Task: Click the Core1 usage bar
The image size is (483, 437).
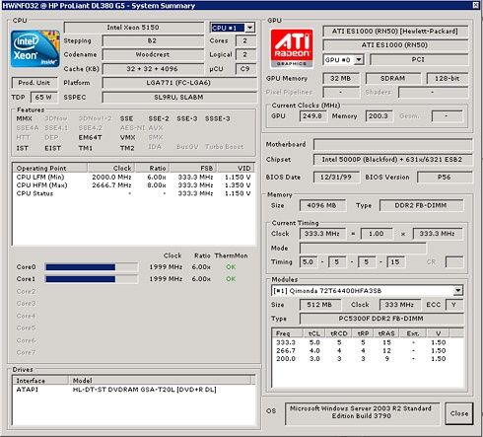Action: 92,279
